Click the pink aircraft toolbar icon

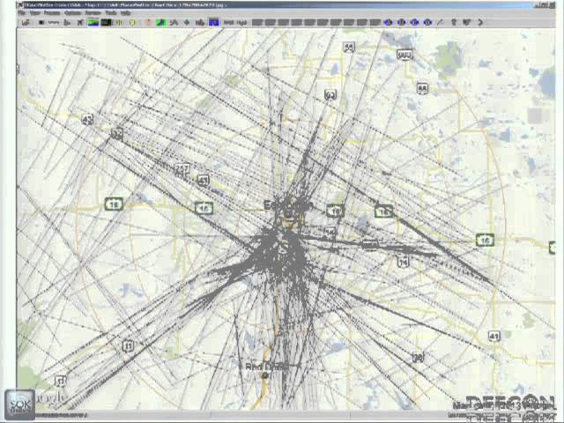tap(148, 23)
